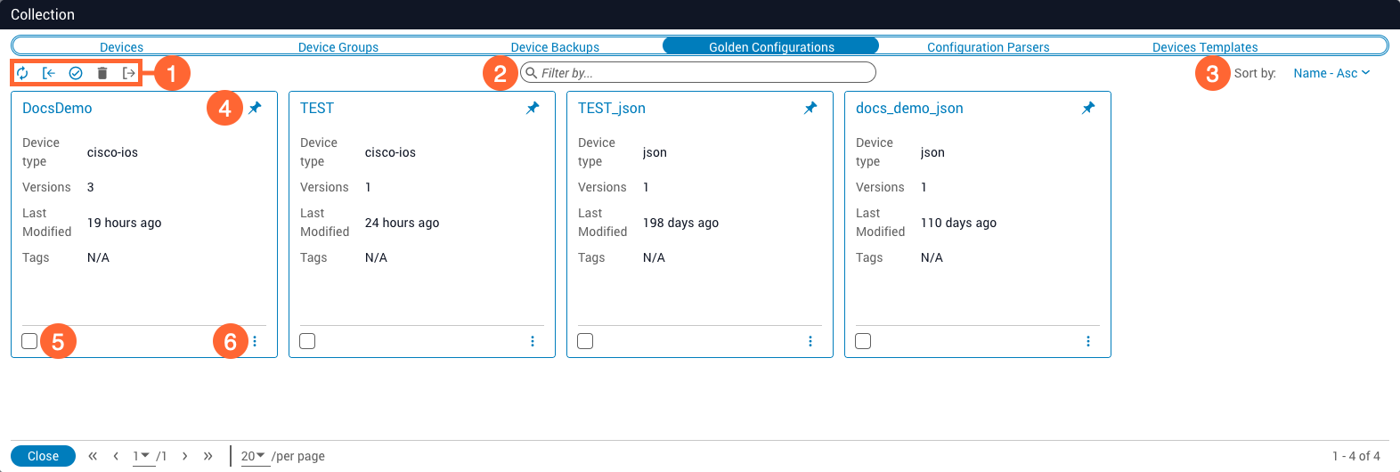Click the export icon in the toolbar
The image size is (1400, 472).
point(129,73)
